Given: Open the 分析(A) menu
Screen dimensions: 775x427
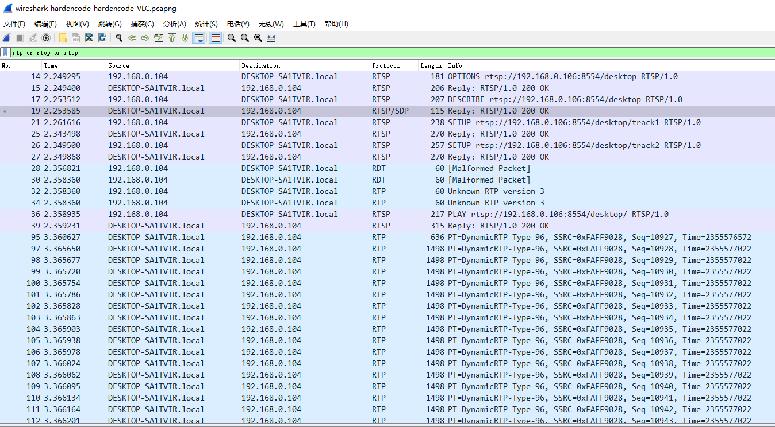Looking at the screenshot, I should [x=175, y=24].
